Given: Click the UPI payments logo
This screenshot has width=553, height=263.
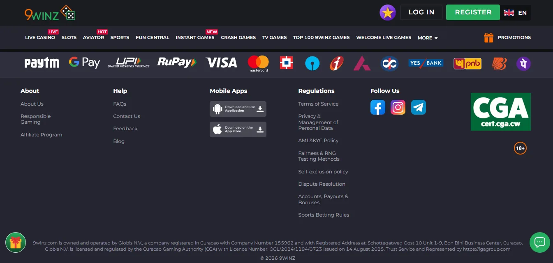Looking at the screenshot, I should pos(129,62).
